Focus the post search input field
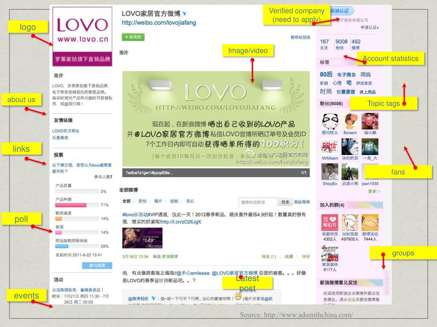 258,202
